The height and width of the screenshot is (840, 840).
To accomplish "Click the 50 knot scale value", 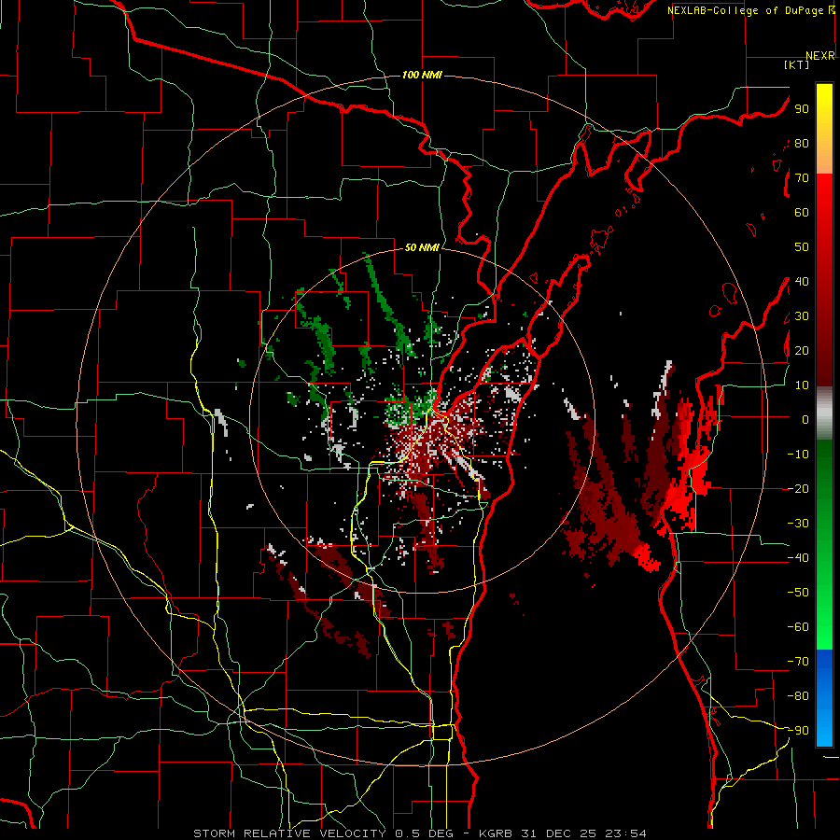I will pyautogui.click(x=802, y=247).
